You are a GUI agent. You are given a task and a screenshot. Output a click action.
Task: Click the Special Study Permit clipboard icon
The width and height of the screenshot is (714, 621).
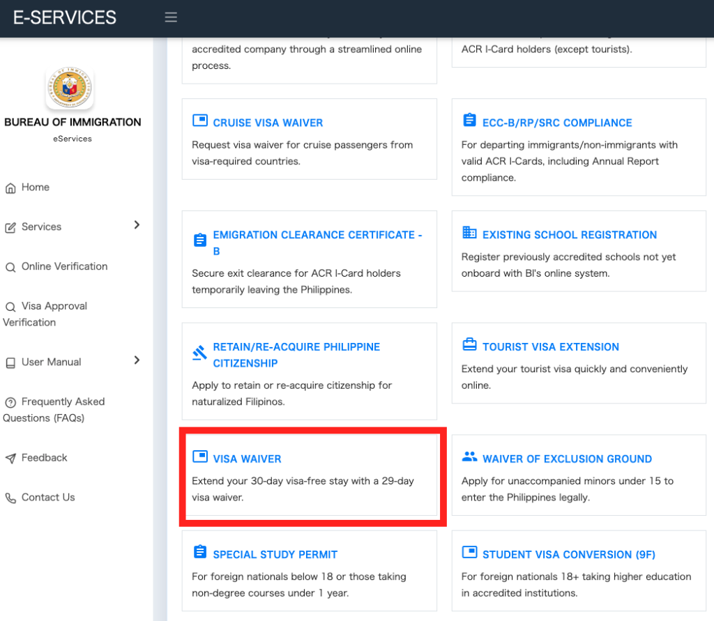pyautogui.click(x=200, y=553)
